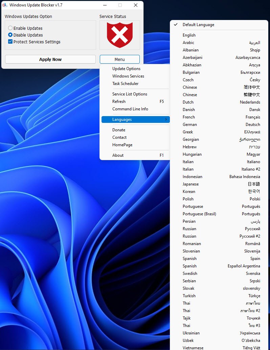Select Русский #2 language entry
270x350 pixels.
tap(219, 236)
